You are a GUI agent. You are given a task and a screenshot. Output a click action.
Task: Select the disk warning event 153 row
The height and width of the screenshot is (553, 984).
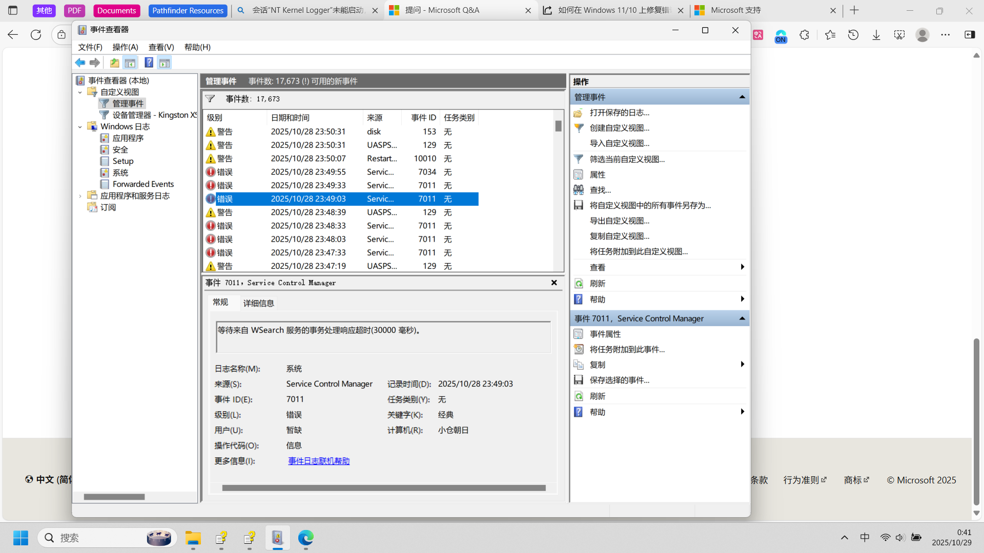(341, 132)
